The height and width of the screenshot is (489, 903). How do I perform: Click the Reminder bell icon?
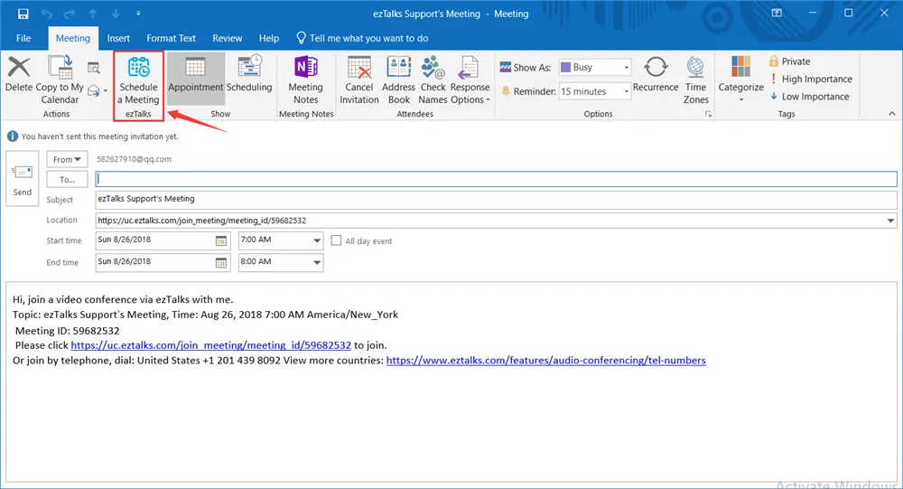[x=506, y=91]
